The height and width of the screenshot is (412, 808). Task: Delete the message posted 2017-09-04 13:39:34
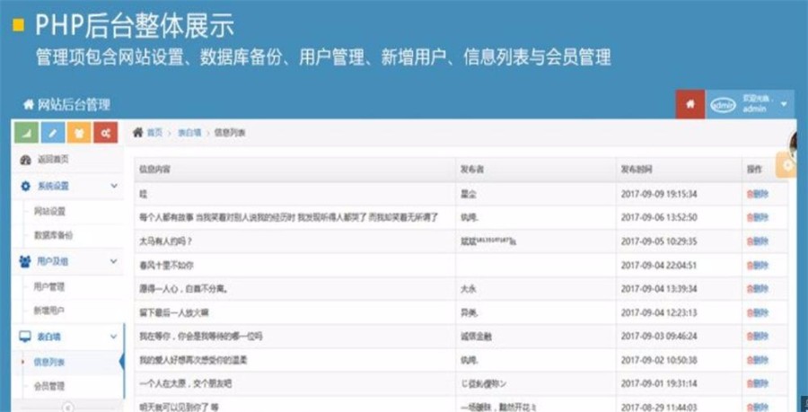758,288
